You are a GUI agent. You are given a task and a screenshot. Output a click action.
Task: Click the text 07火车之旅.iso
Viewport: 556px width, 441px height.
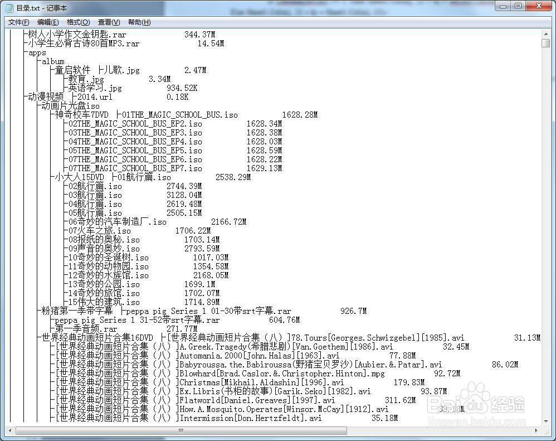coord(100,231)
